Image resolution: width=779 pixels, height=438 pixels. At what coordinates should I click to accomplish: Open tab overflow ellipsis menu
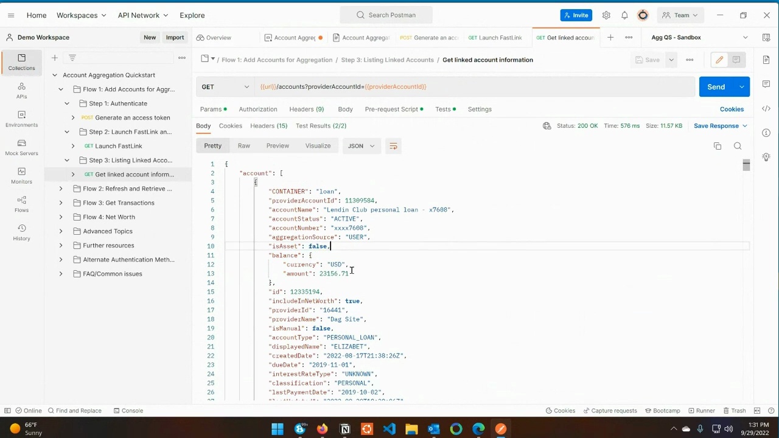coord(629,37)
